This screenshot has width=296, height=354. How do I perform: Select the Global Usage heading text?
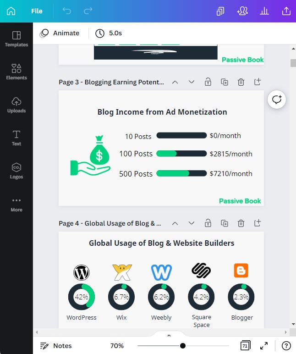click(x=162, y=243)
